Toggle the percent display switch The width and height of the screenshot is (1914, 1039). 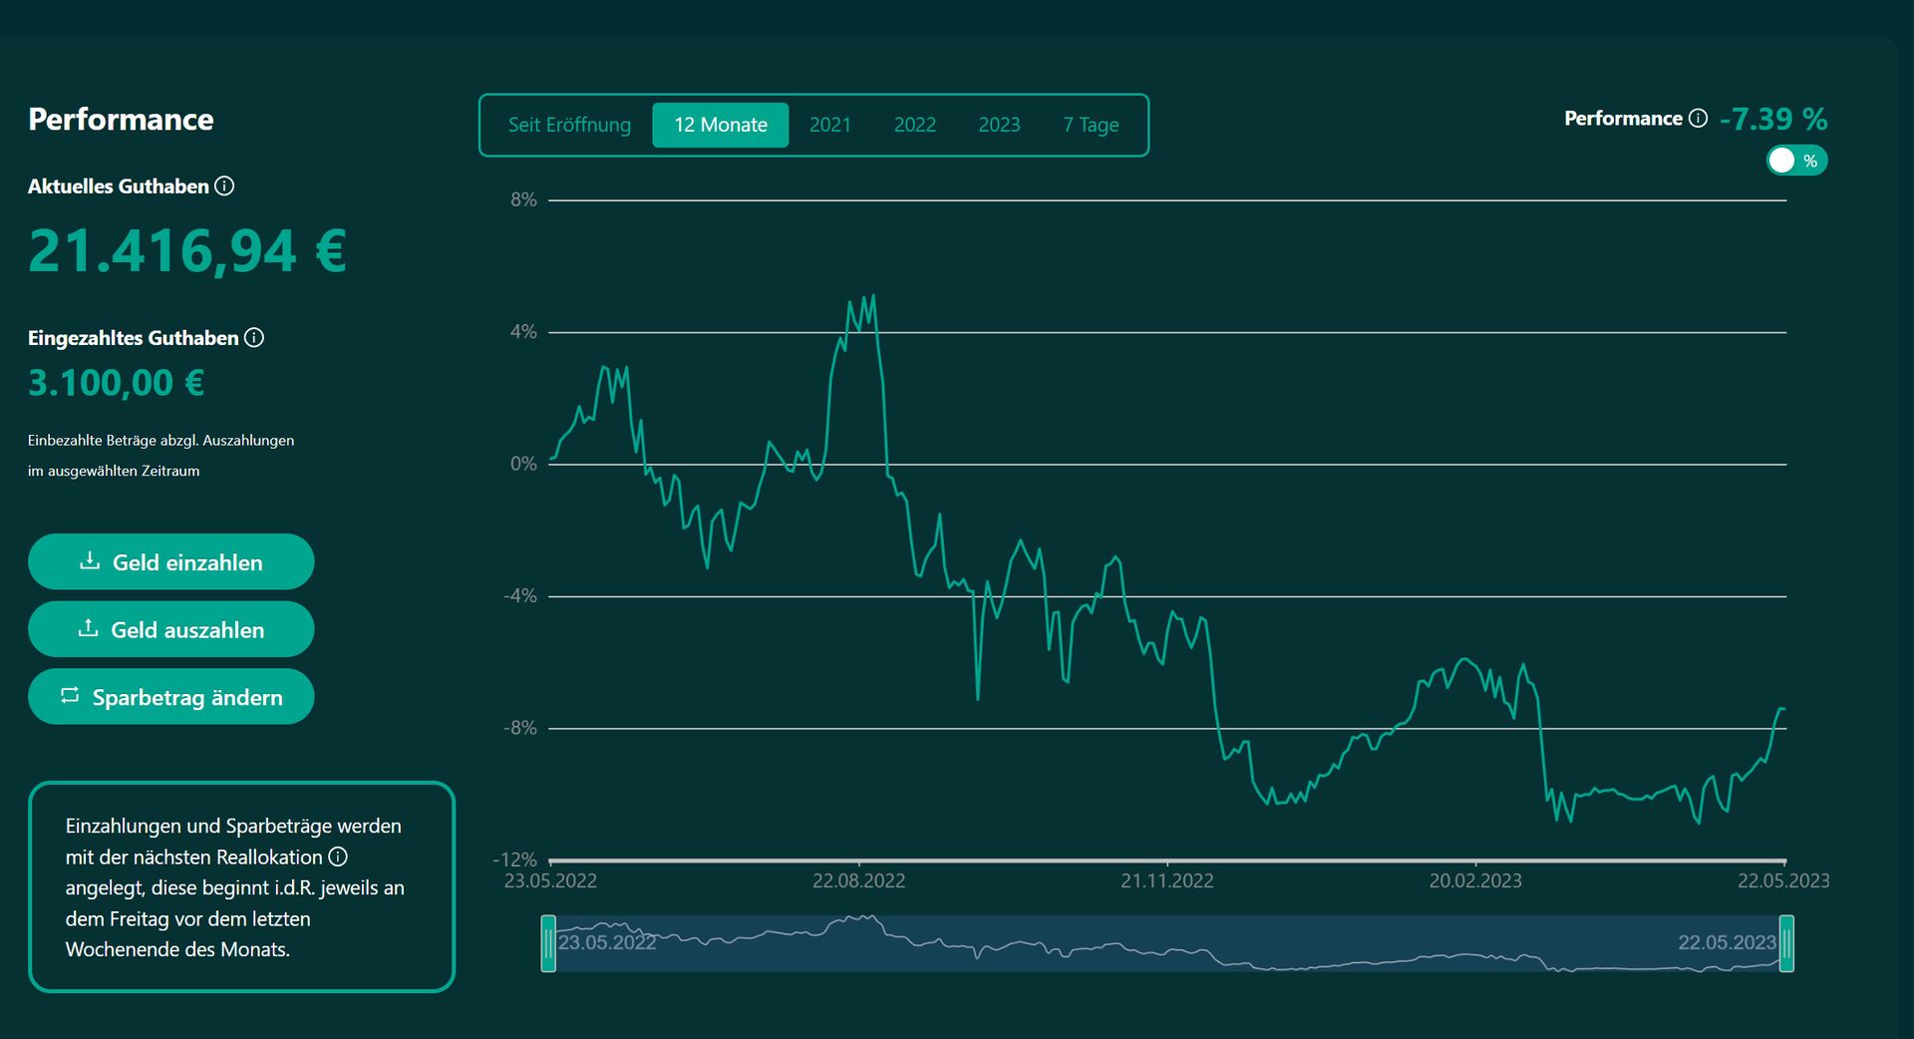[x=1795, y=161]
